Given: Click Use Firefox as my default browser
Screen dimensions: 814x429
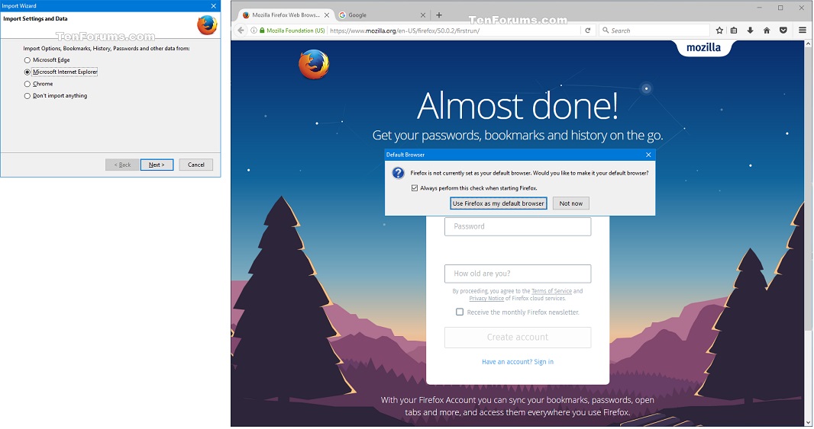Looking at the screenshot, I should coord(499,203).
